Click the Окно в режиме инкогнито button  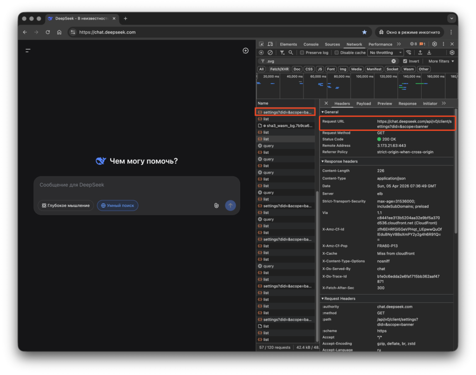(x=410, y=32)
